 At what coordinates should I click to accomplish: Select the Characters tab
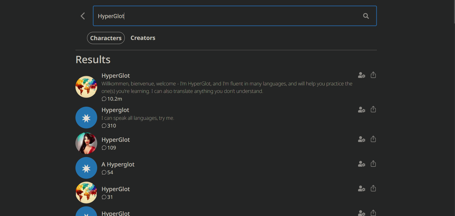point(106,38)
